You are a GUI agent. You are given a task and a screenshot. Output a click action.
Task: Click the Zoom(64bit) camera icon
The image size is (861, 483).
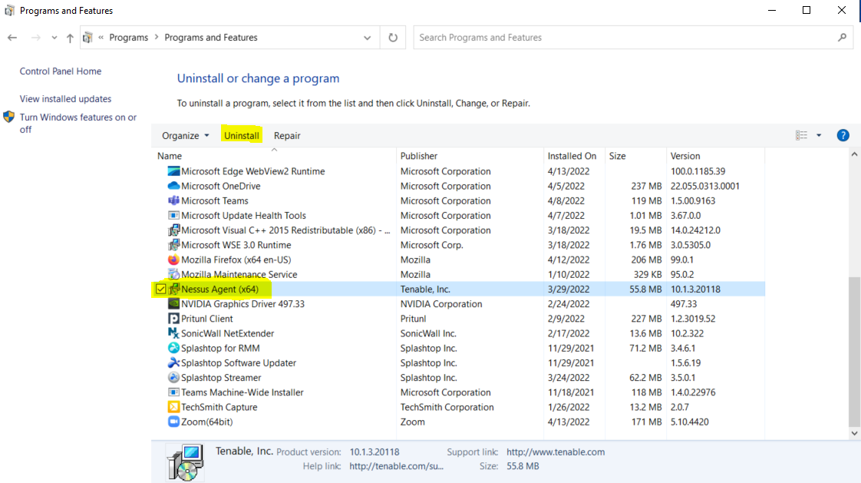tap(173, 422)
